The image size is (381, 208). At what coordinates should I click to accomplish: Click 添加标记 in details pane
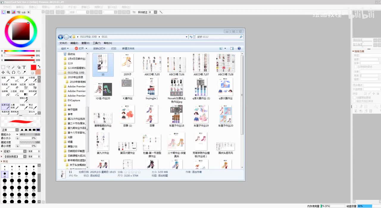pos(95,176)
